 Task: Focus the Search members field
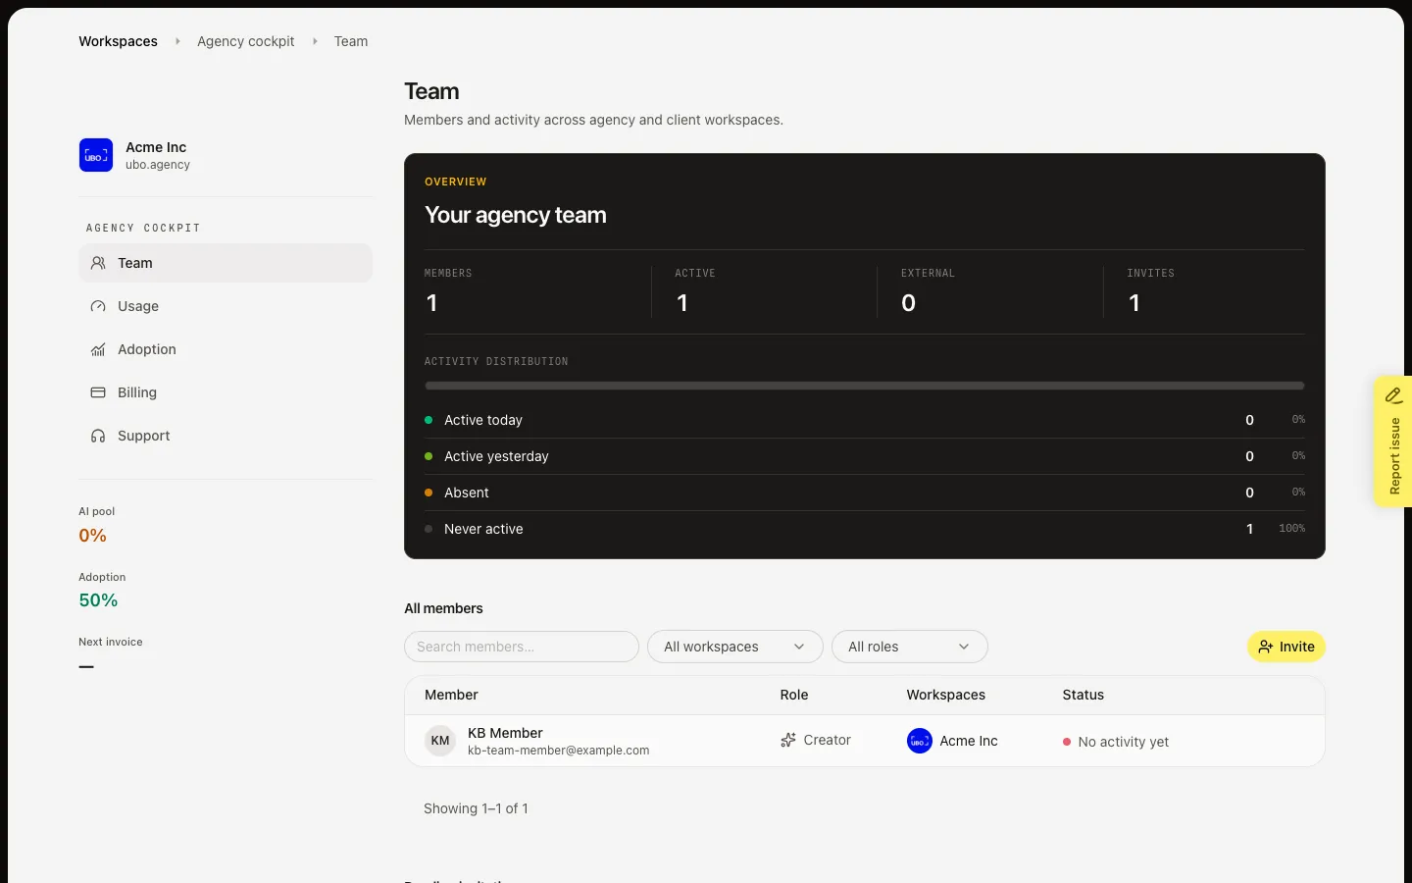522,647
